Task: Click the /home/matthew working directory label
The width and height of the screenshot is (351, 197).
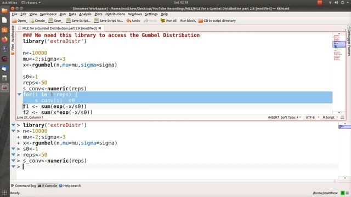Action: click(325, 193)
